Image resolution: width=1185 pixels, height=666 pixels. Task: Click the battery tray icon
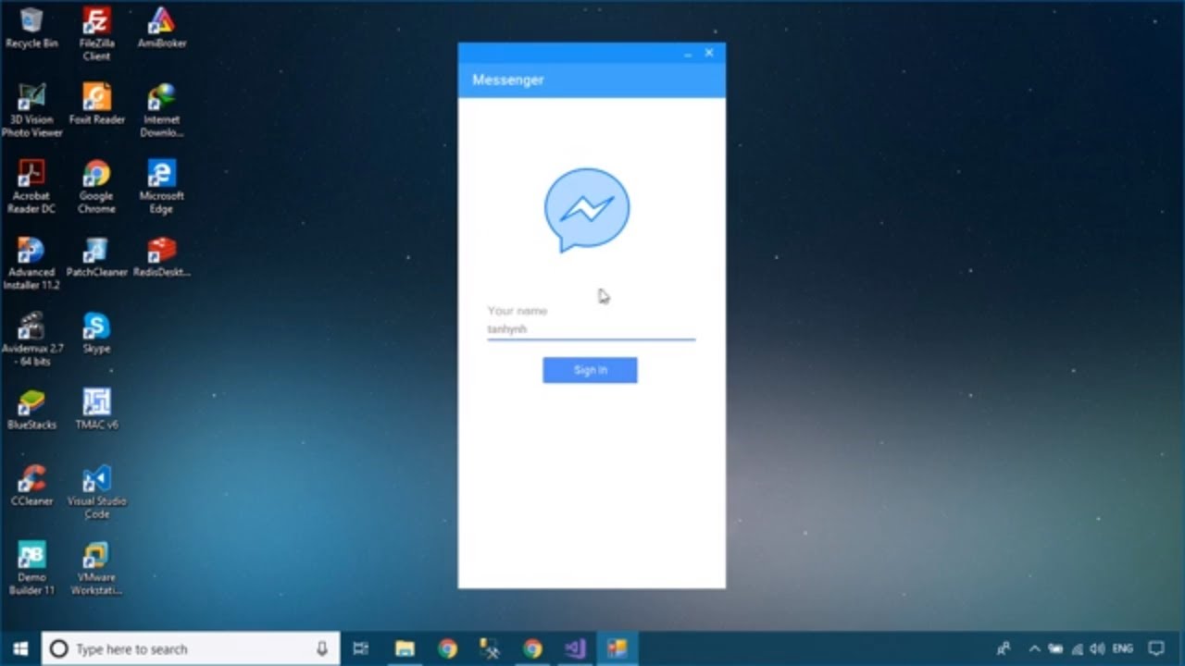pyautogui.click(x=1055, y=648)
